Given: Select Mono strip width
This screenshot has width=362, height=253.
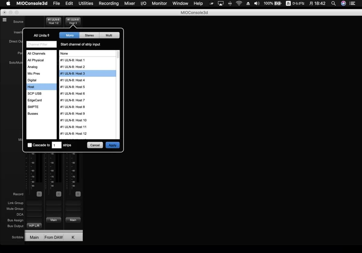Looking at the screenshot, I should point(69,35).
